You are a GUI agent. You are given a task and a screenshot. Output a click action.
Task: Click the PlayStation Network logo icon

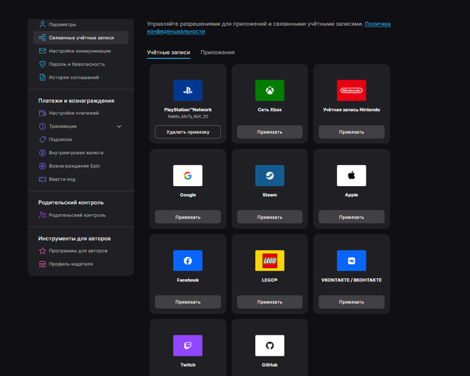point(187,90)
